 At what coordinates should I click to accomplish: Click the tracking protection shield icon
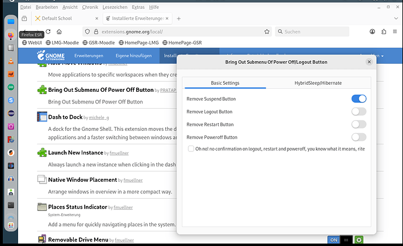[x=88, y=32]
